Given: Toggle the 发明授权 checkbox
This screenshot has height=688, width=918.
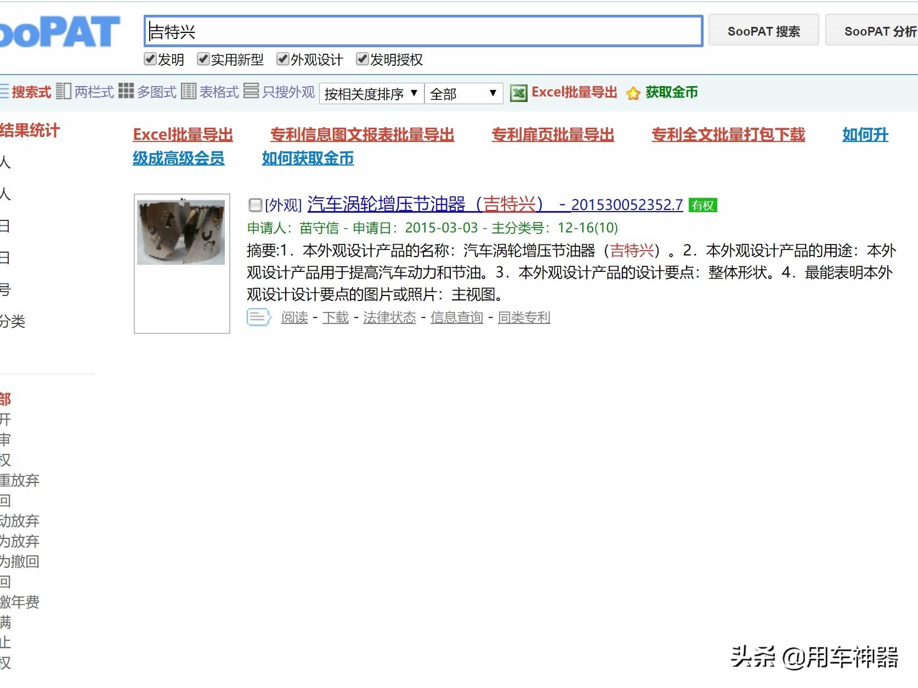Looking at the screenshot, I should (362, 59).
